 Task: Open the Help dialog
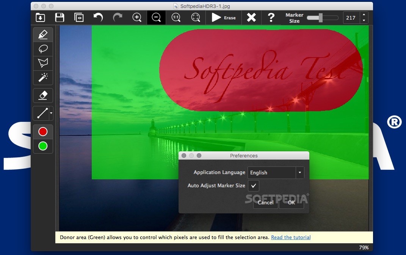(x=271, y=17)
